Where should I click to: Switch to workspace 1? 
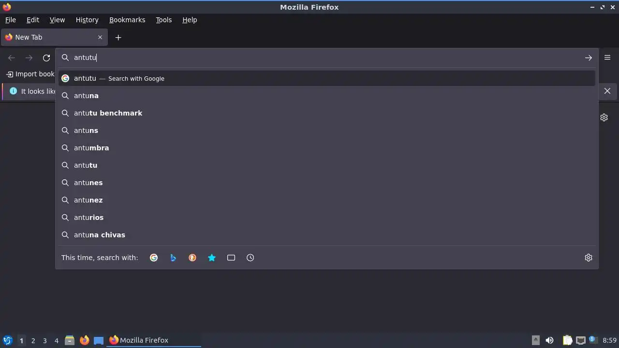(21, 341)
